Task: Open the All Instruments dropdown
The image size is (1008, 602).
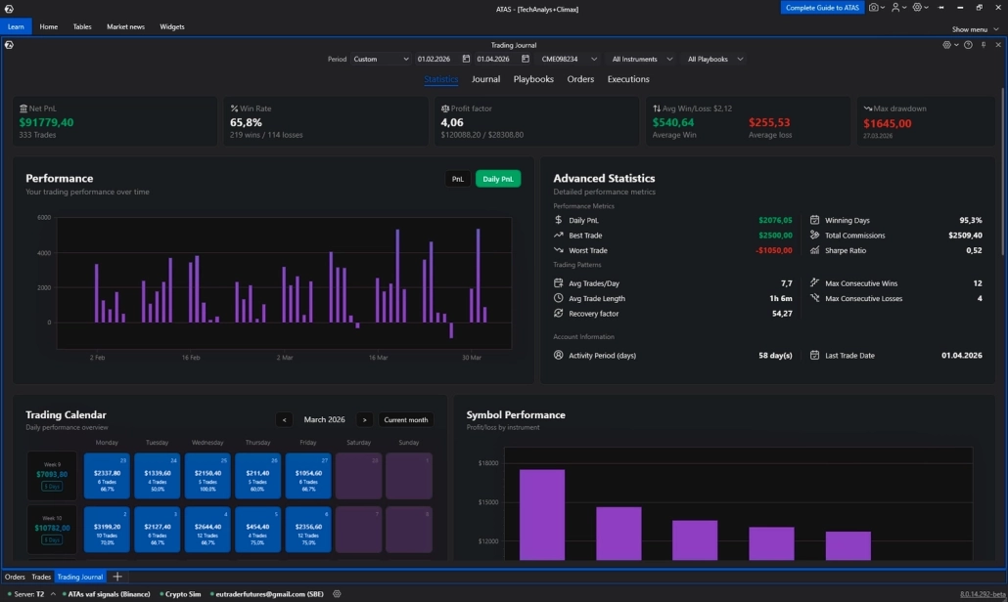Action: pos(642,59)
